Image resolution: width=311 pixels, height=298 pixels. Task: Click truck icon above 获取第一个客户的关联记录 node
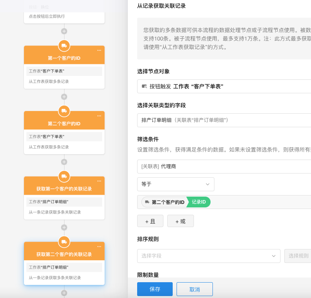[64, 177]
